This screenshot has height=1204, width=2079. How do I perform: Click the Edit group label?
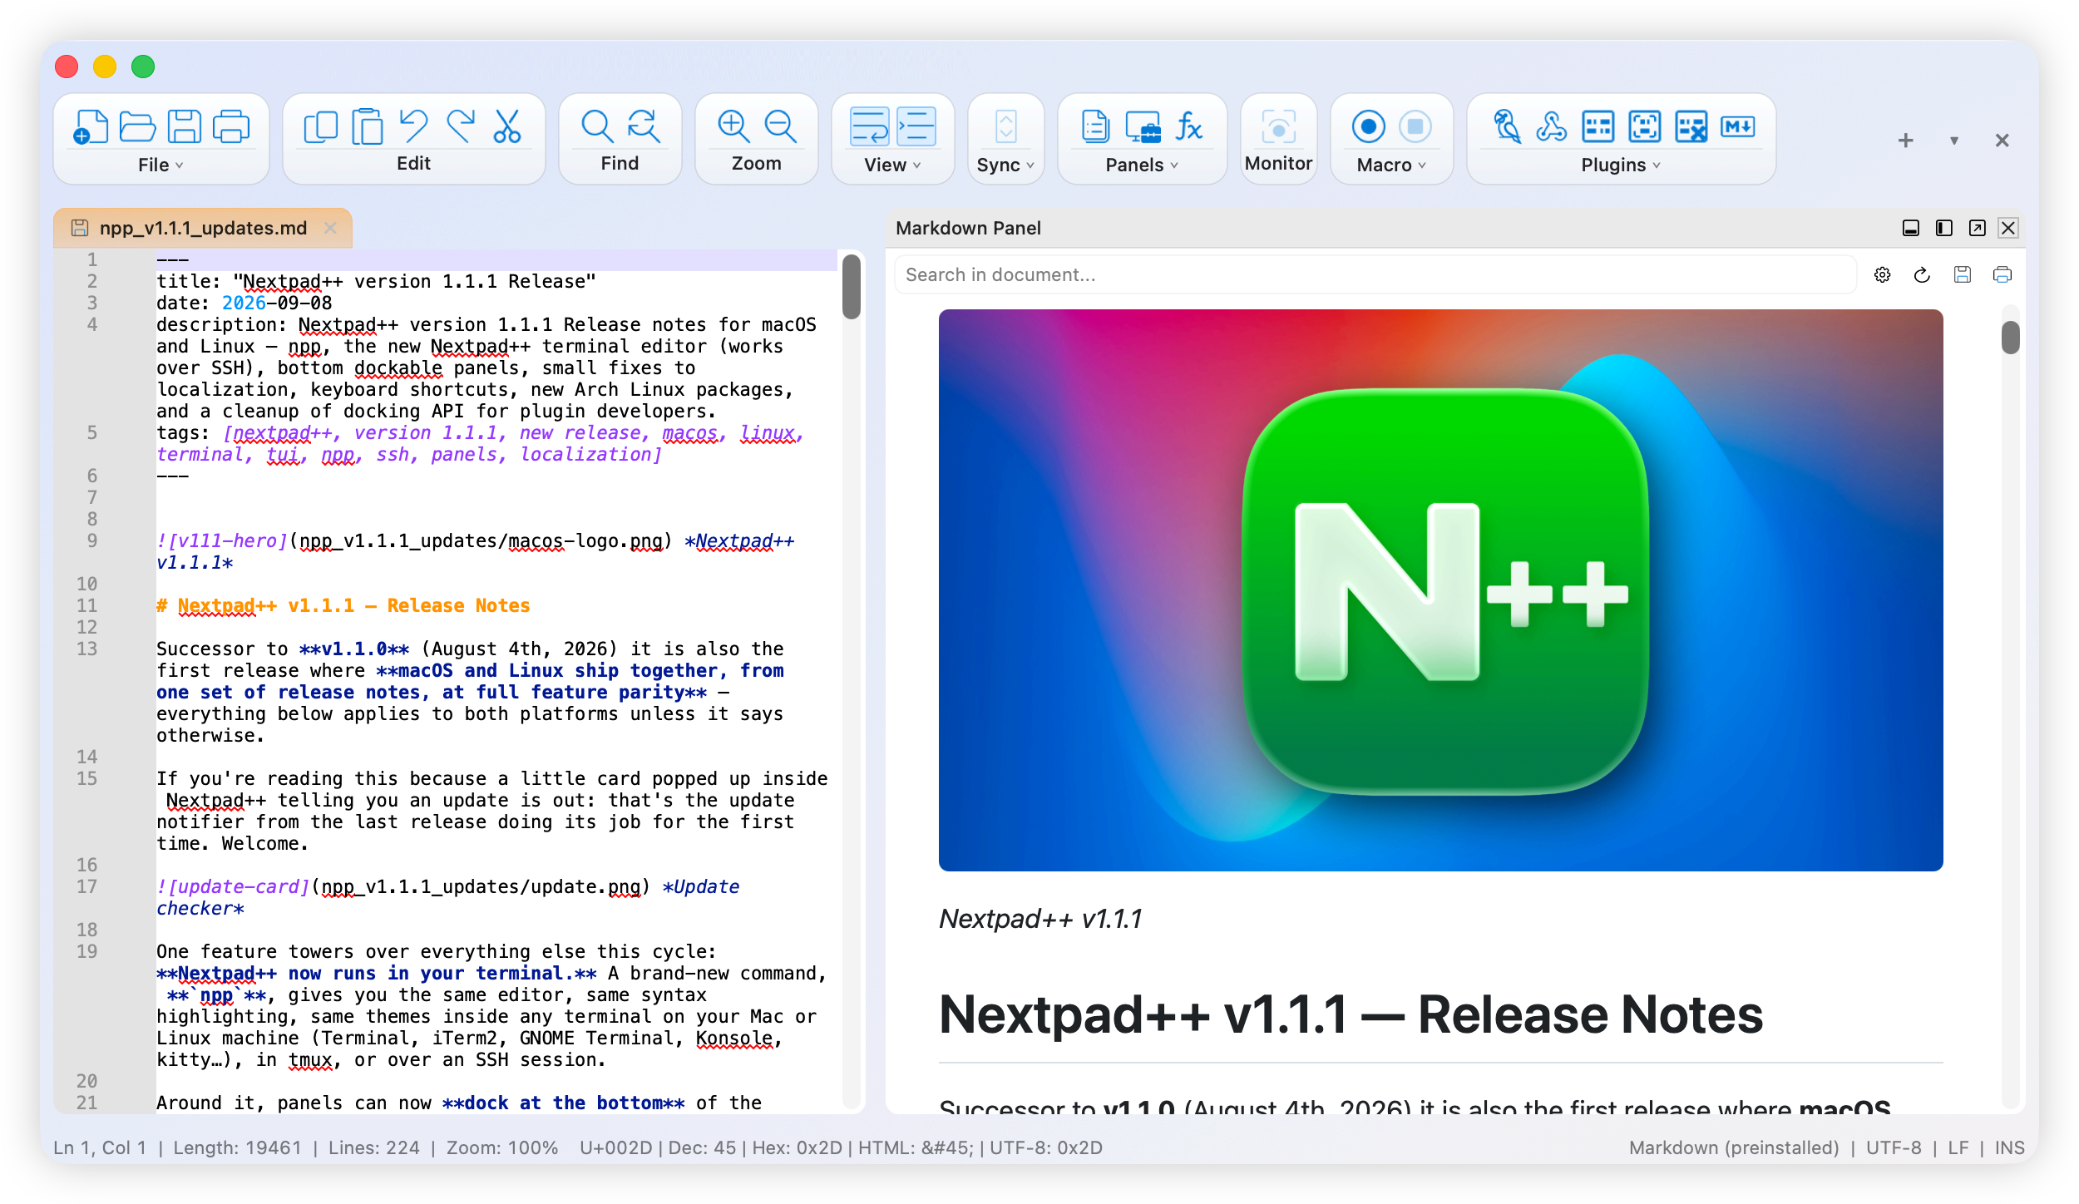(x=413, y=163)
